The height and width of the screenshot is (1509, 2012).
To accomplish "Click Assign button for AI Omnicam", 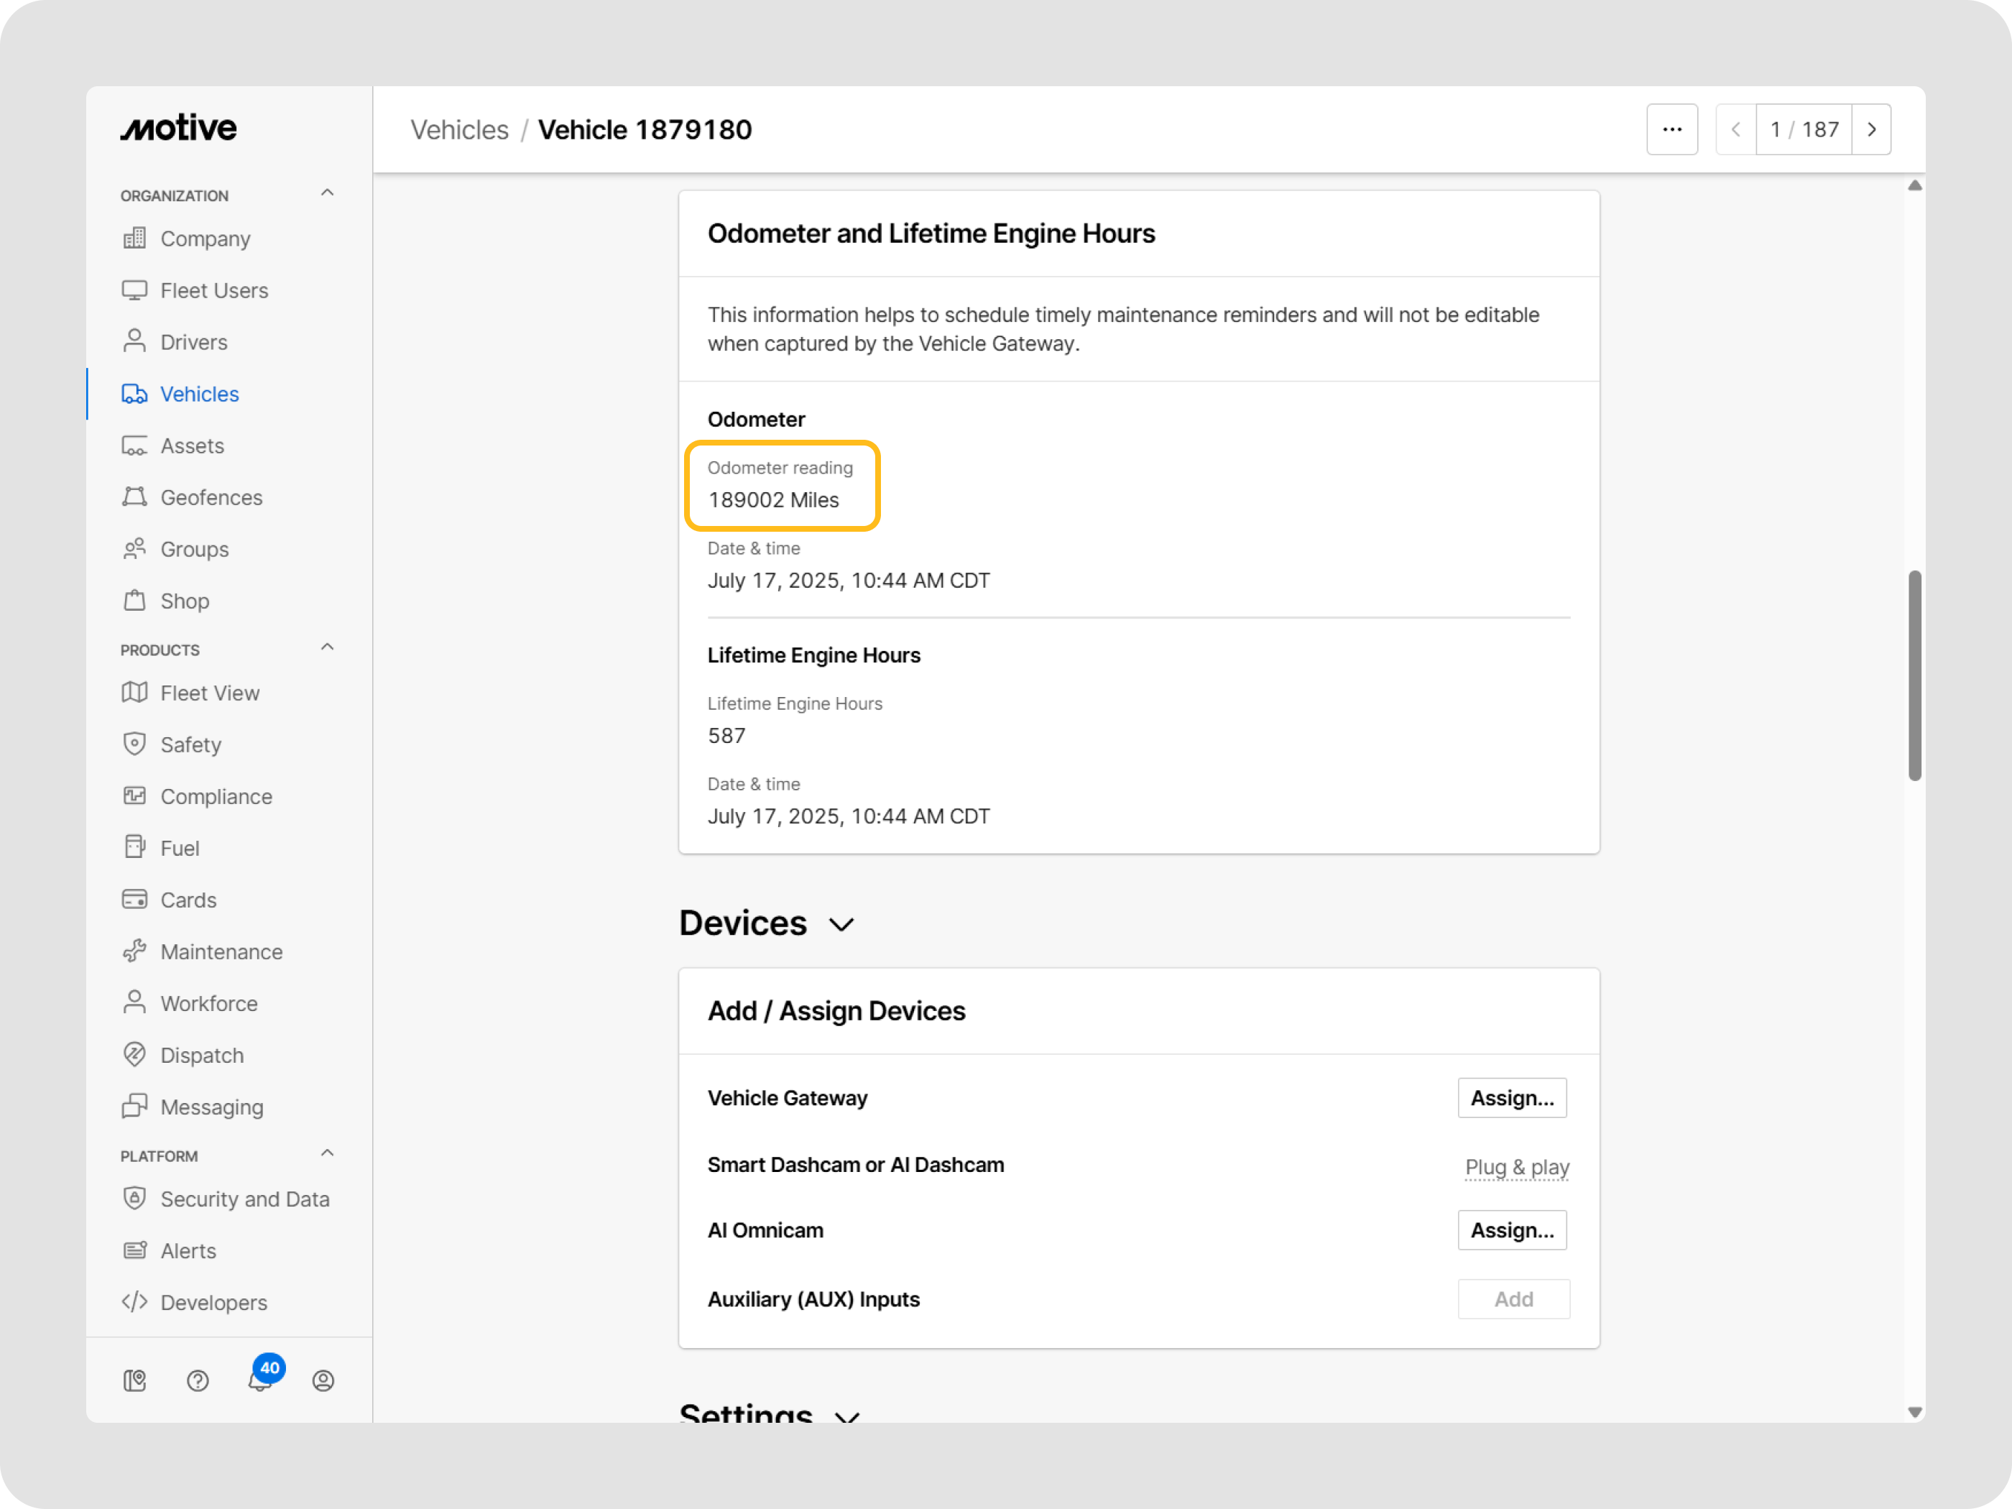I will 1512,1229.
